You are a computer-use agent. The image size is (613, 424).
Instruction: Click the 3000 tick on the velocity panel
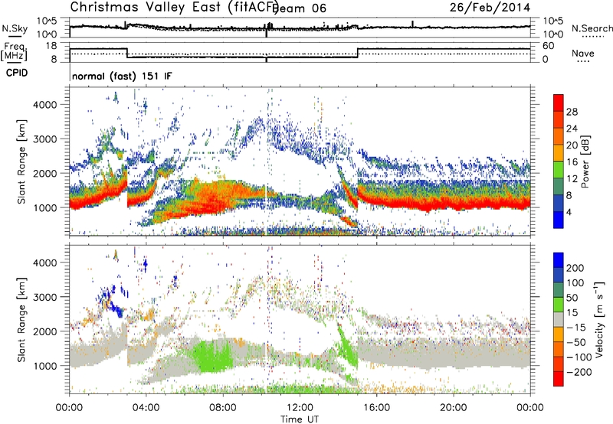tap(44, 297)
